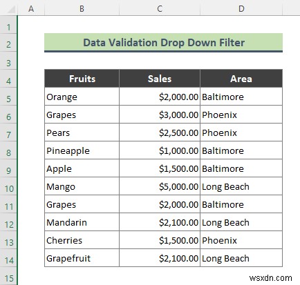Select the Phoenix cell in row 6
This screenshot has width=300, height=285.
pos(241,115)
